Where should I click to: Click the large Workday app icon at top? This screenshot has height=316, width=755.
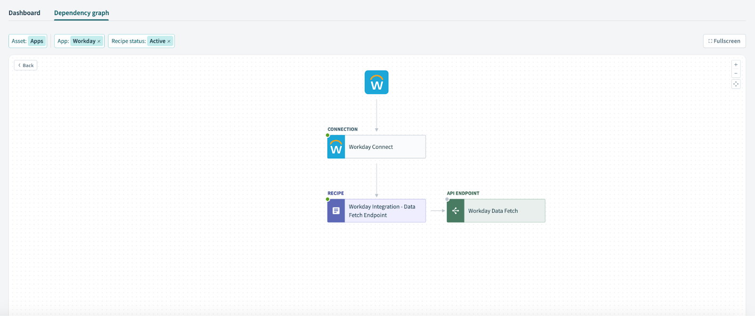pos(377,83)
